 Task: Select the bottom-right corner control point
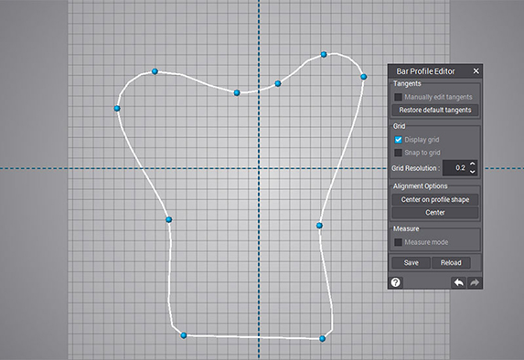(322, 339)
